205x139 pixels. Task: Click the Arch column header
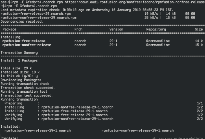pos(78,29)
